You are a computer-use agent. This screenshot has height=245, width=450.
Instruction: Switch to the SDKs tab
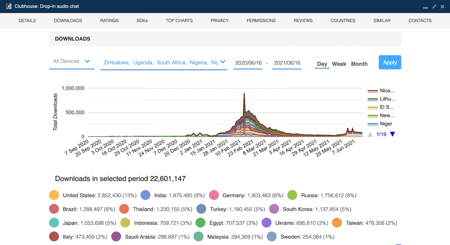click(142, 21)
